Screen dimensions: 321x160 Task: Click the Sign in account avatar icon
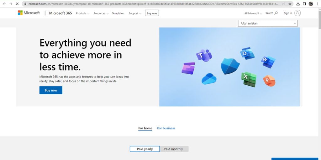pyautogui.click(x=297, y=13)
